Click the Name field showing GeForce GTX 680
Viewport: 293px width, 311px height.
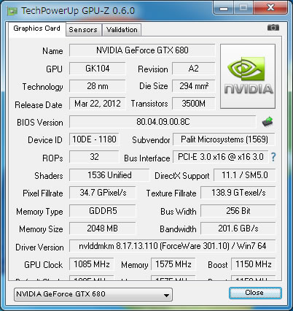pyautogui.click(x=142, y=50)
